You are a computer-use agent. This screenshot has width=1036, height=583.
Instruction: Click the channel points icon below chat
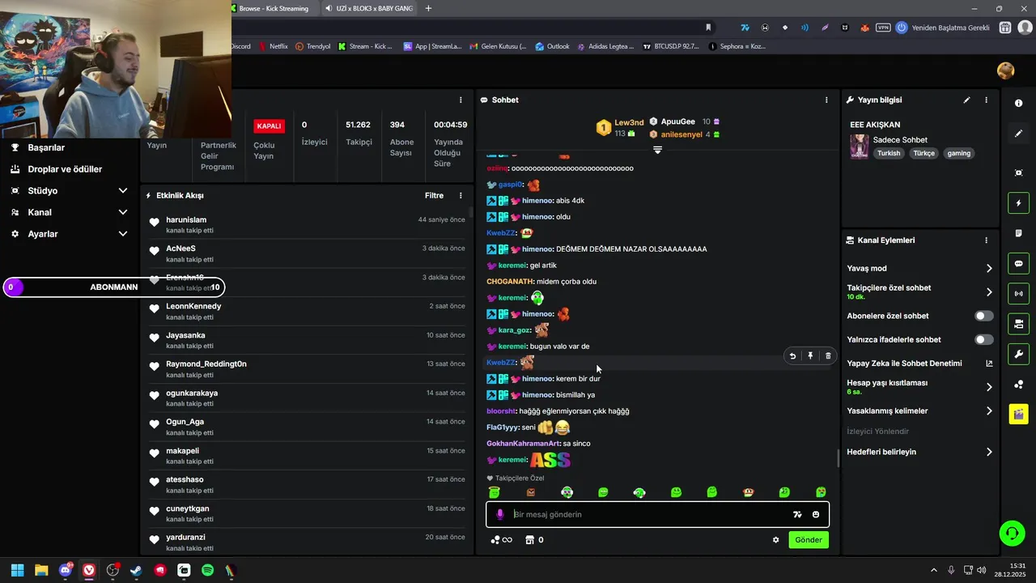502,540
